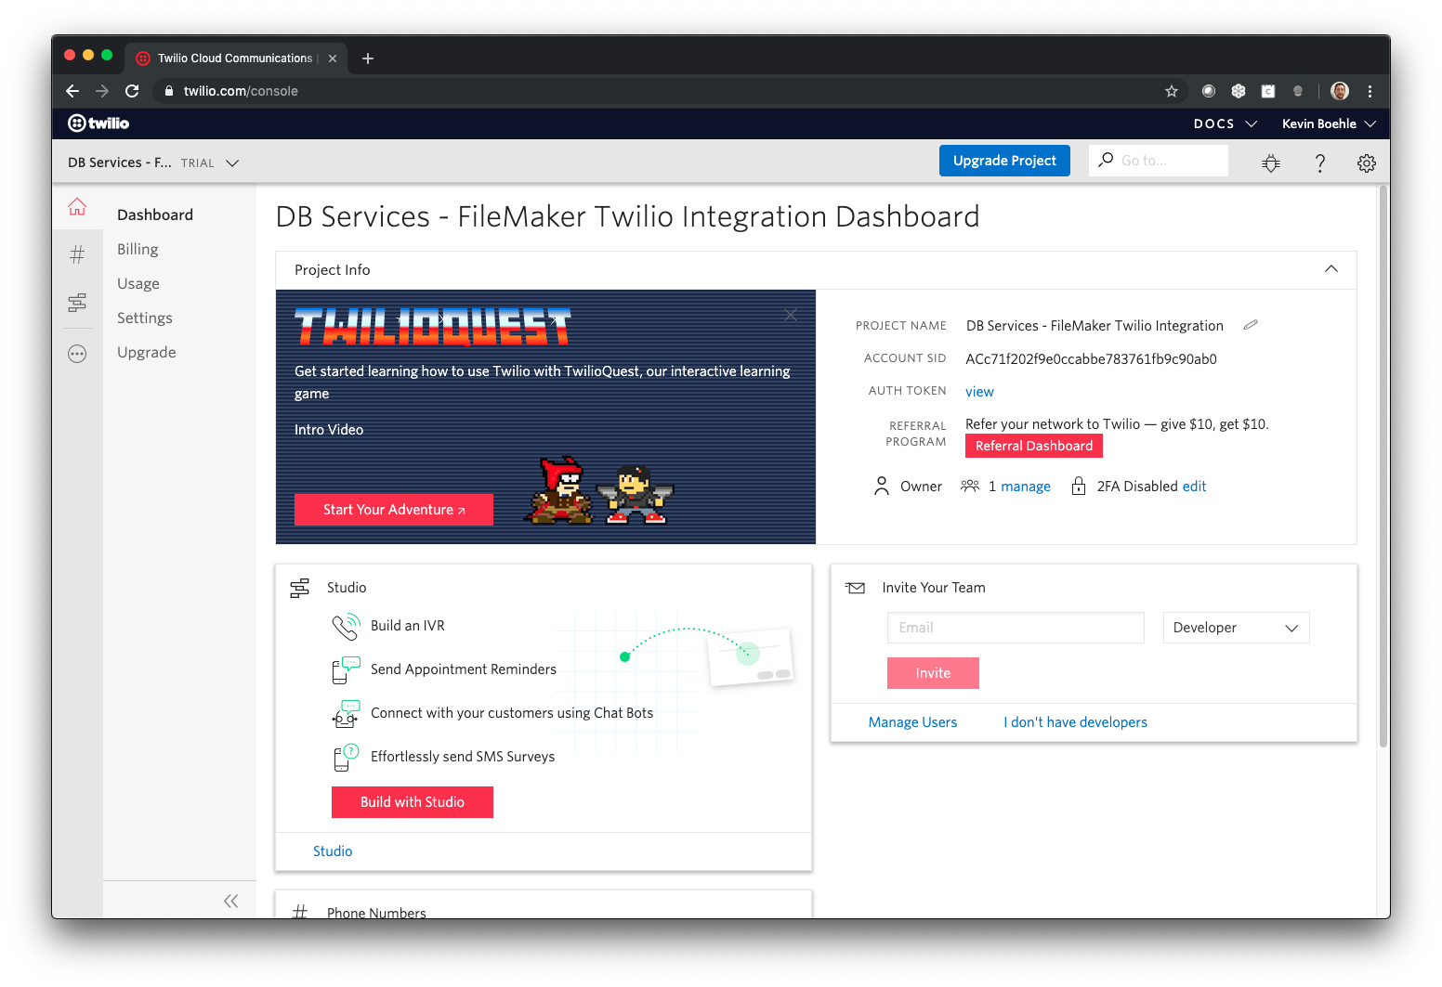Image resolution: width=1442 pixels, height=987 pixels.
Task: Open the Studio footer link
Action: [333, 851]
